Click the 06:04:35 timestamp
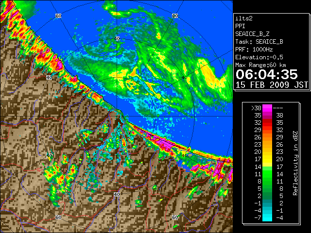311x233 pixels. point(267,74)
